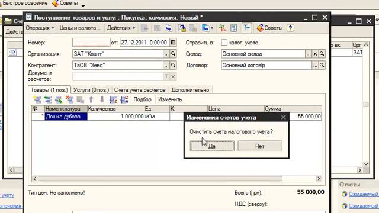Click into the Номер field

(x=91, y=43)
